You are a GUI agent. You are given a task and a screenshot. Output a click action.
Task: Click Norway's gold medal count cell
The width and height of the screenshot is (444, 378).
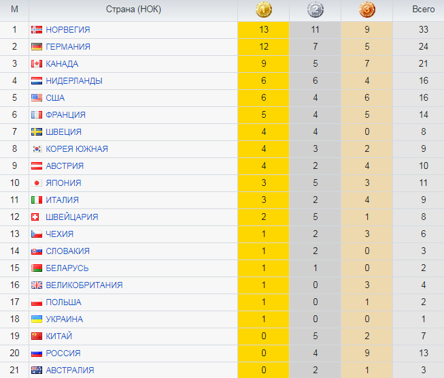264,30
